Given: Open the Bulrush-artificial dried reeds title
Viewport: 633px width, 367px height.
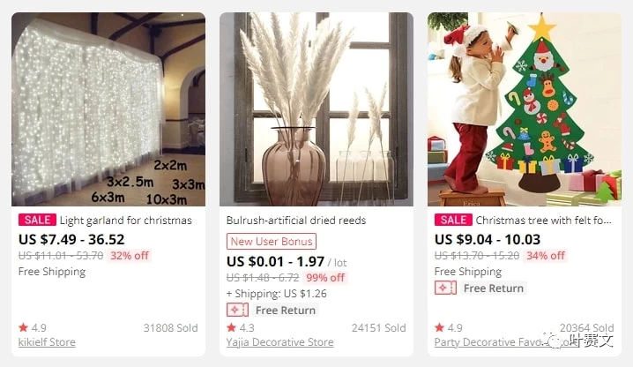Looking at the screenshot, I should pos(296,221).
